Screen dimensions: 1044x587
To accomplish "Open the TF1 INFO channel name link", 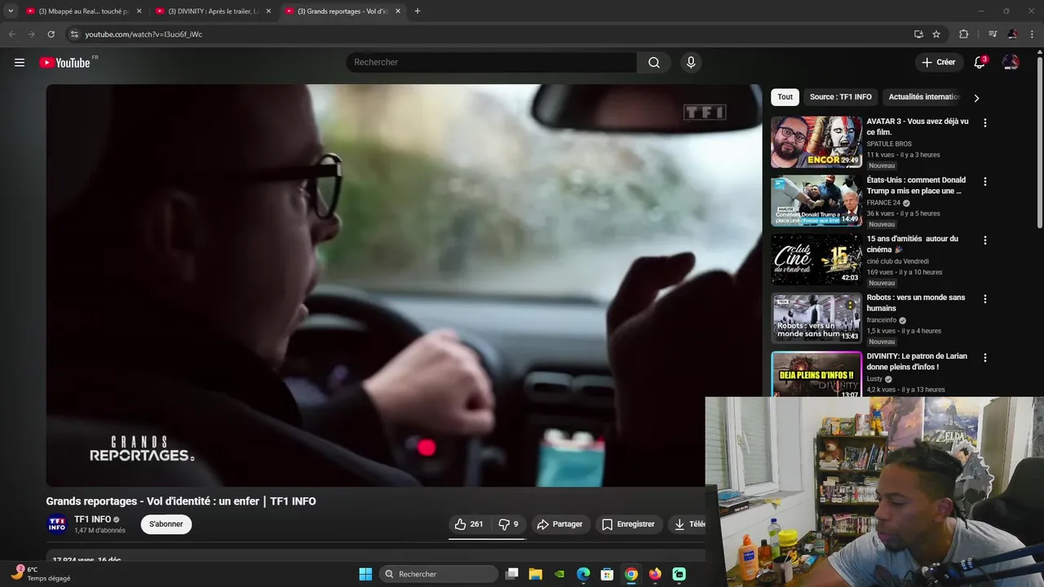I will point(92,519).
